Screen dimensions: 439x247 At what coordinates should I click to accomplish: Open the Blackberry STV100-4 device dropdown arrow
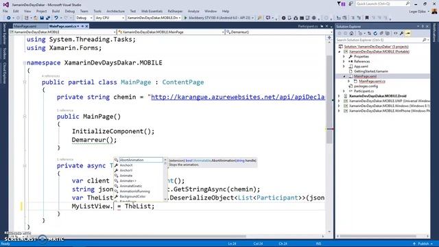[252, 18]
